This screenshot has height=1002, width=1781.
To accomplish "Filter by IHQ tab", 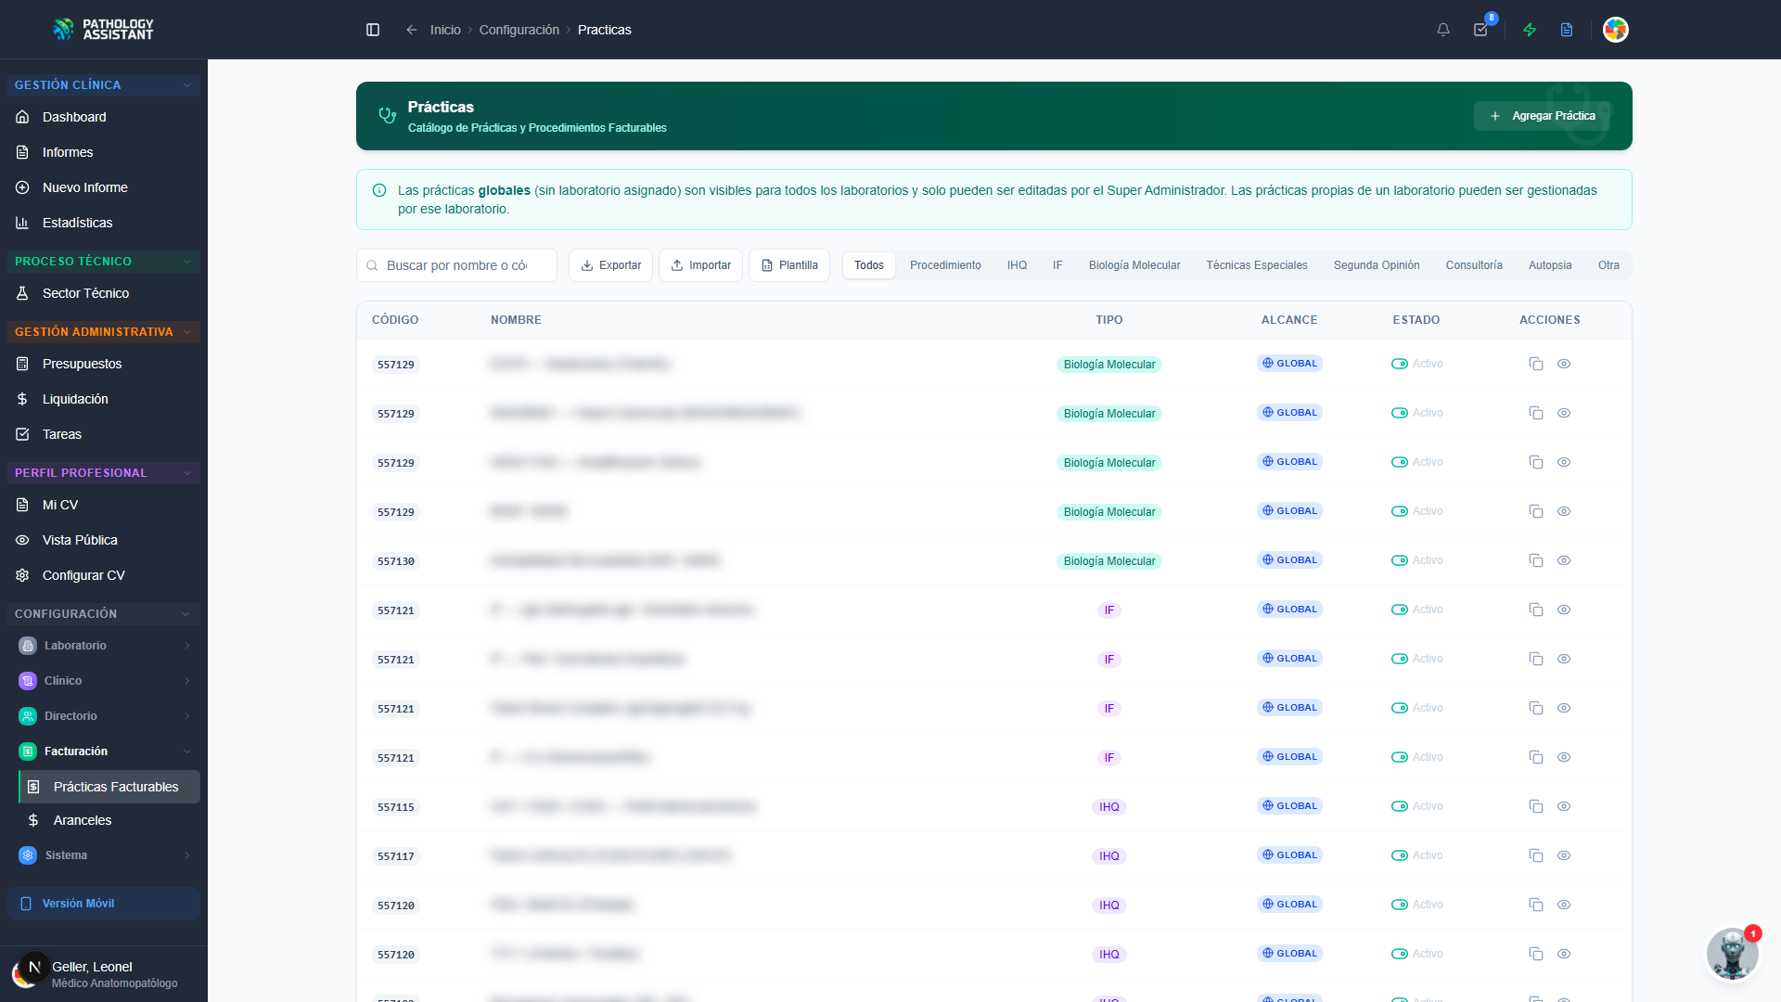I will pyautogui.click(x=1017, y=265).
